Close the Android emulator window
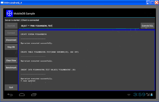Viewport: 159px width, 102px height. point(156,3)
